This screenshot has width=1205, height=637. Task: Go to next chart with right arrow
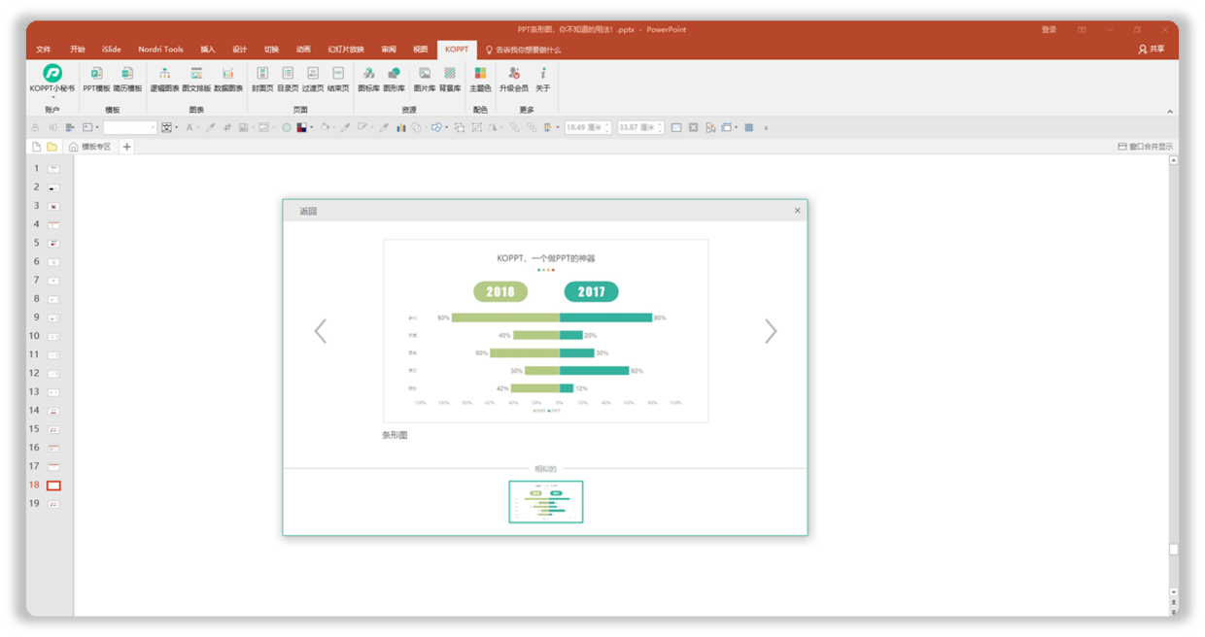pos(771,331)
